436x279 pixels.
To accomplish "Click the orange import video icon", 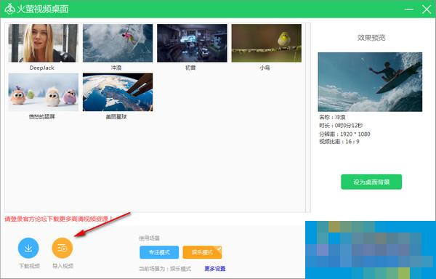I will (x=62, y=248).
